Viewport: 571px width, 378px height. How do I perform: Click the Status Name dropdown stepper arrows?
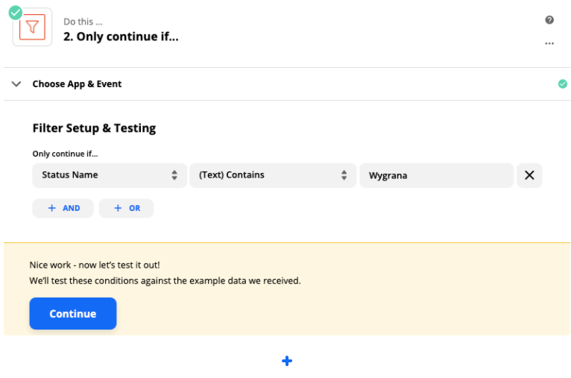click(x=174, y=175)
